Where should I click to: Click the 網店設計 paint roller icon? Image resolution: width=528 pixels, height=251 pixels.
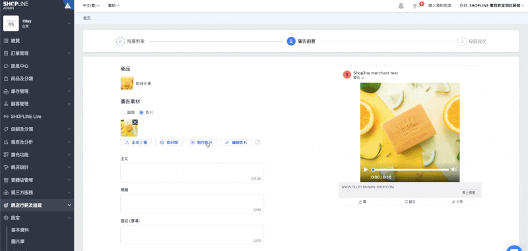(x=6, y=167)
